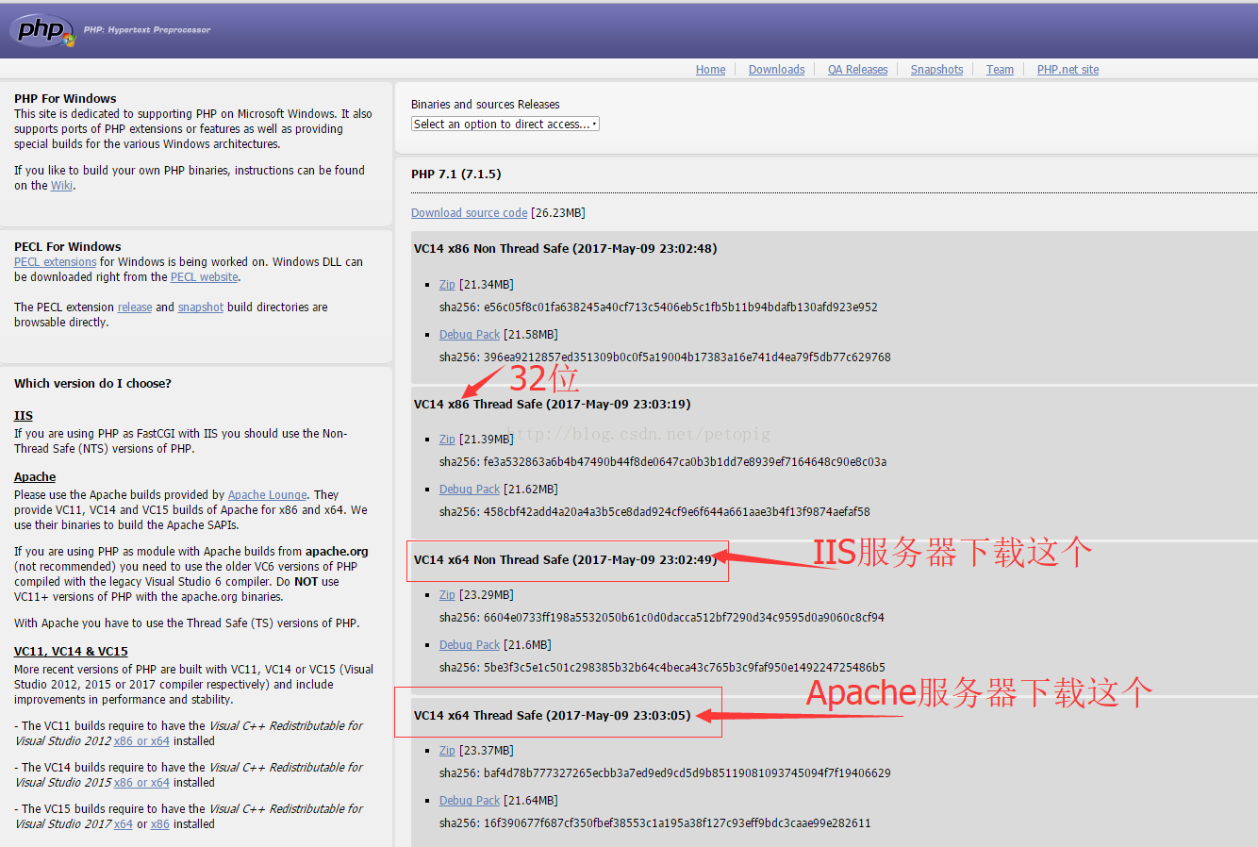This screenshot has height=847, width=1258.
Task: Open Visual Studio 2012 x86 or x64 redistributable link
Action: (x=141, y=741)
